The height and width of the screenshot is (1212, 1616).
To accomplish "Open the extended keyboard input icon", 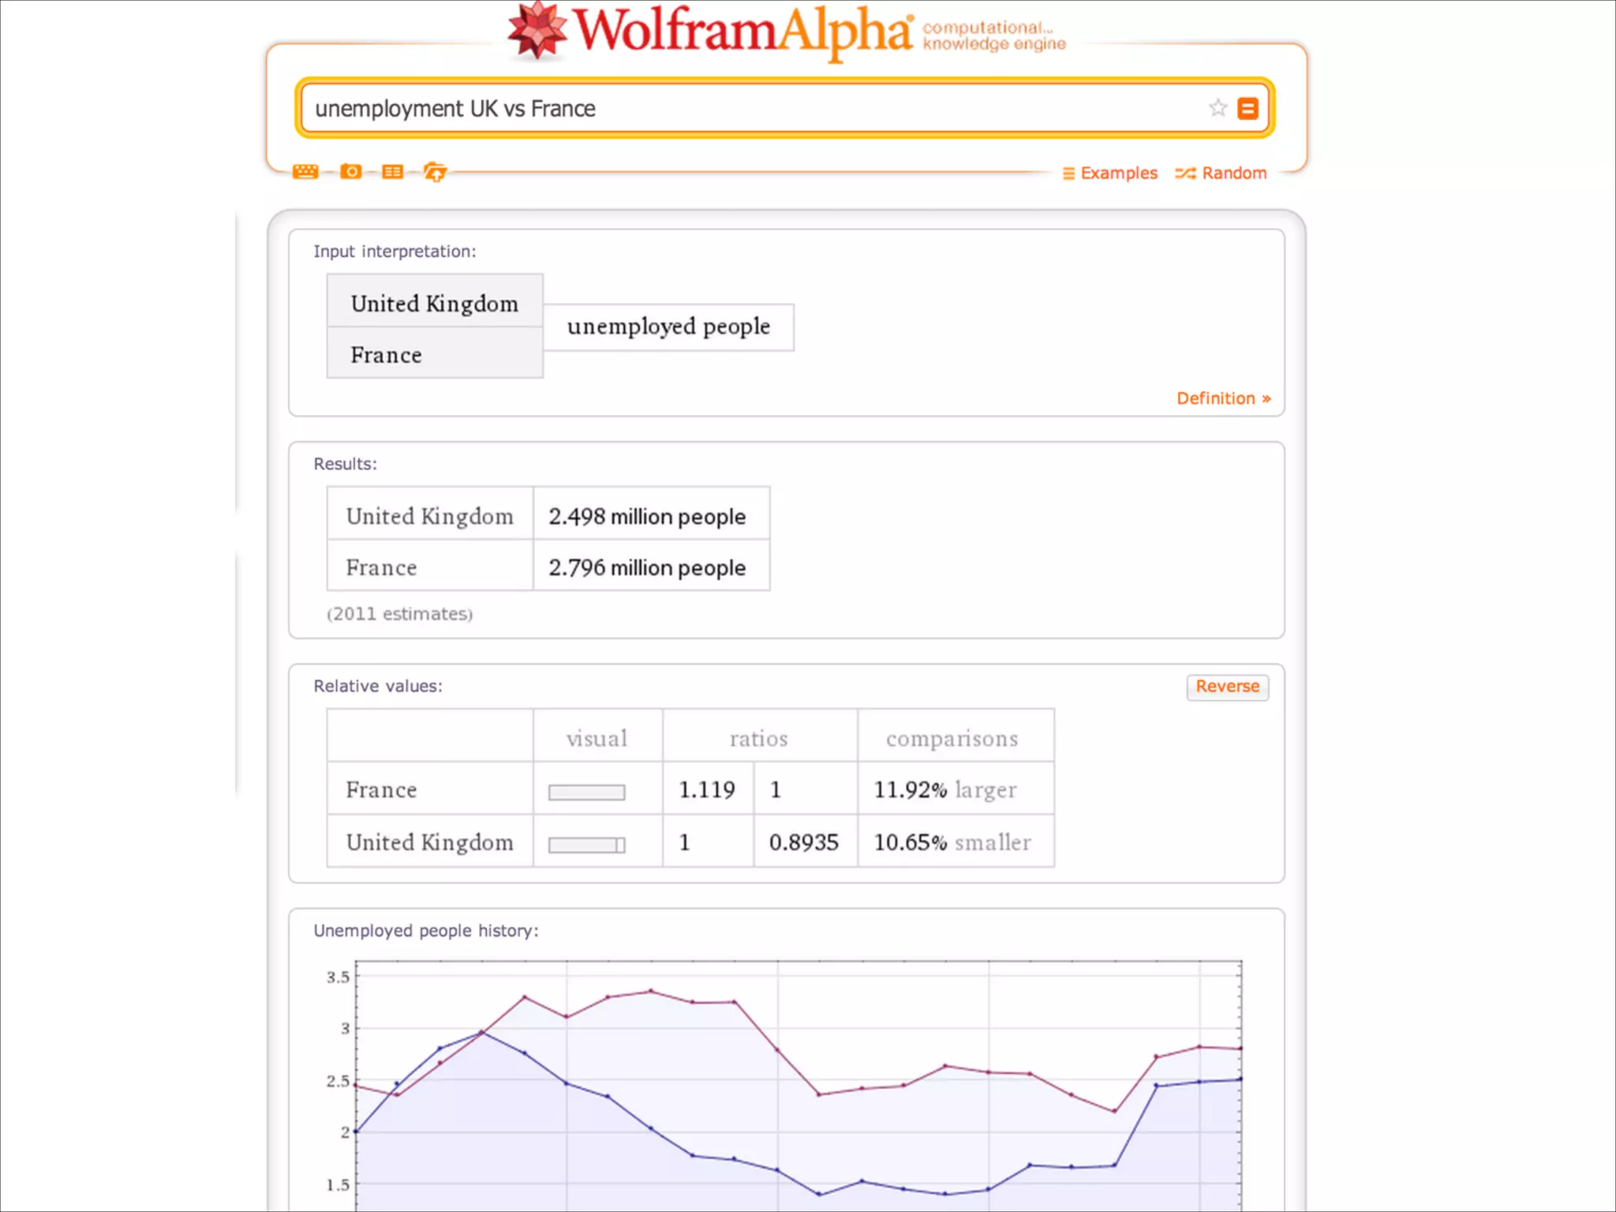I will pyautogui.click(x=305, y=171).
